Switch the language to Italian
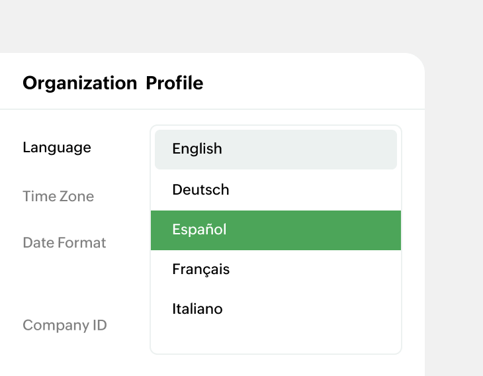The width and height of the screenshot is (483, 376). point(275,309)
